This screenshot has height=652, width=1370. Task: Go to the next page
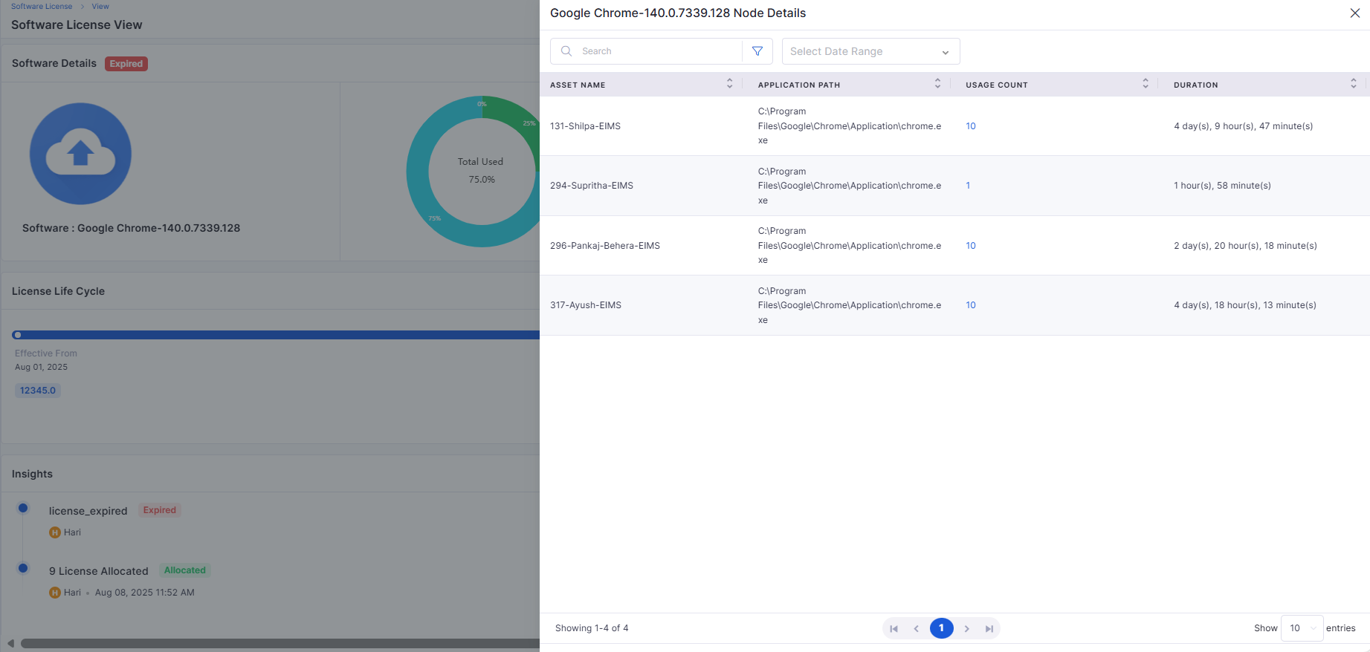pos(966,628)
